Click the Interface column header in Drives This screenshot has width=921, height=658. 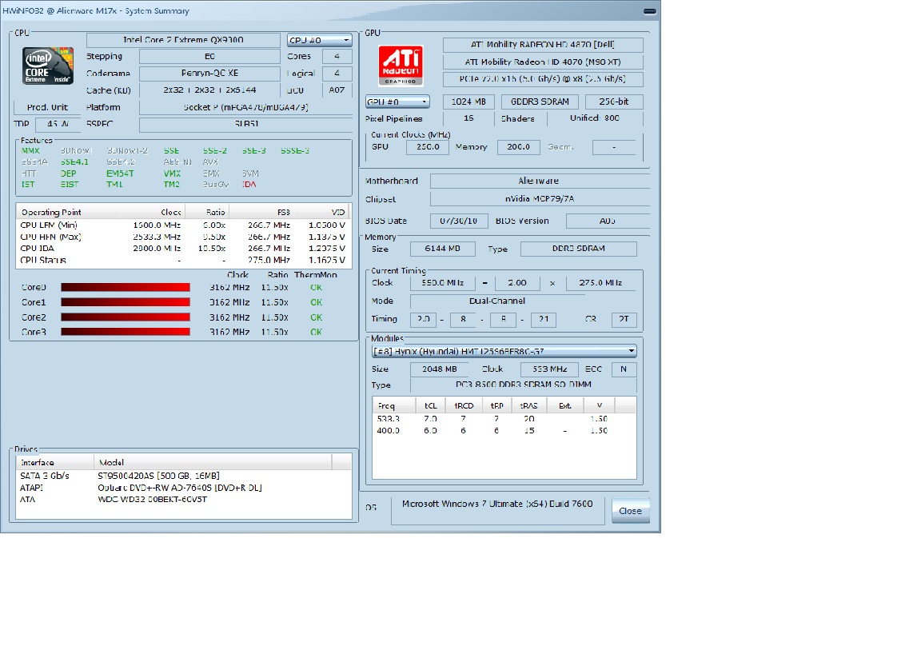[x=54, y=462]
